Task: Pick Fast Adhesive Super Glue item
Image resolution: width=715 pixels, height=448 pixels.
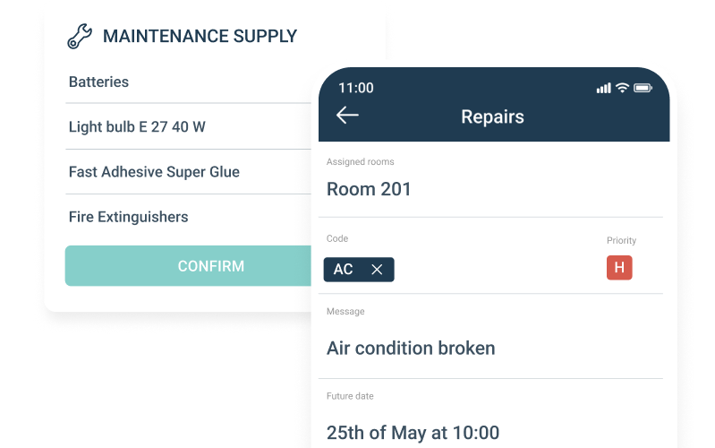Action: [x=154, y=172]
